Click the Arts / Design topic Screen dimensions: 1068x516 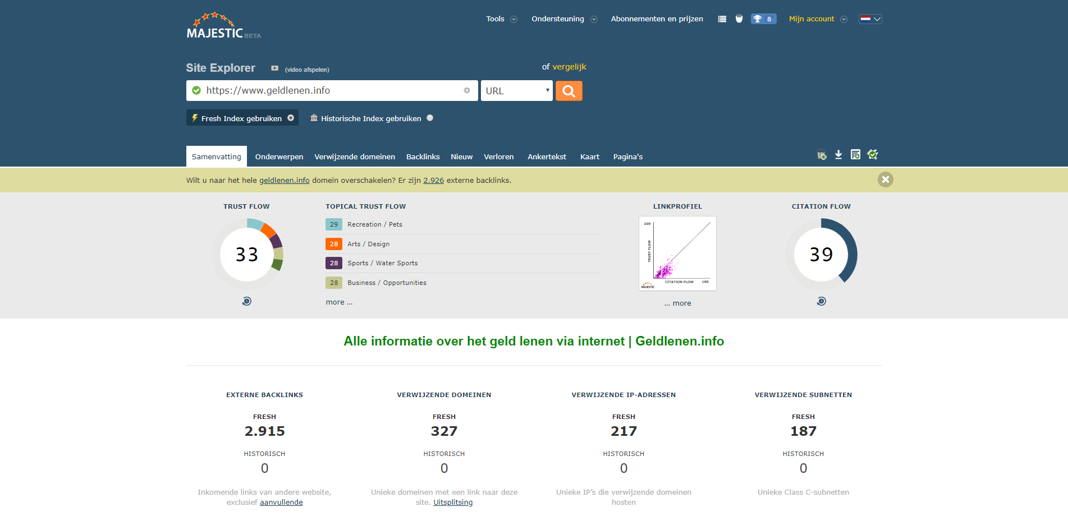pos(369,244)
